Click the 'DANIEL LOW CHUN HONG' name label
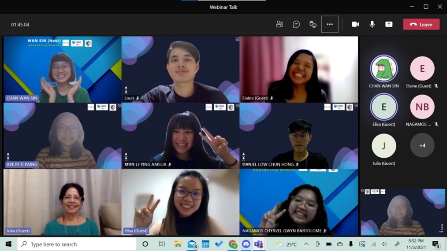This screenshot has height=251, width=447. pyautogui.click(x=268, y=164)
